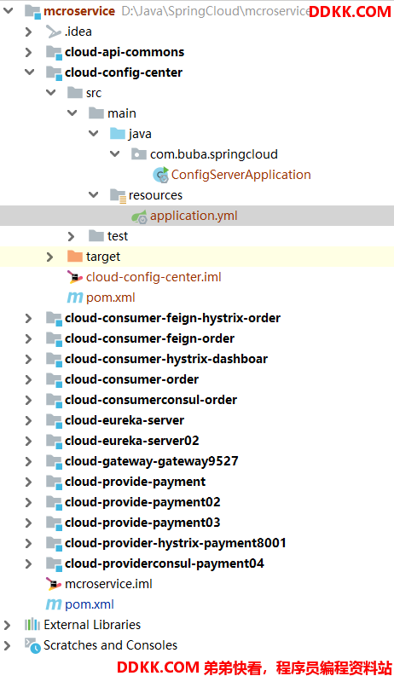Collapse the com.buba.springcloud package
Image resolution: width=394 pixels, height=676 pixels.
[x=114, y=153]
